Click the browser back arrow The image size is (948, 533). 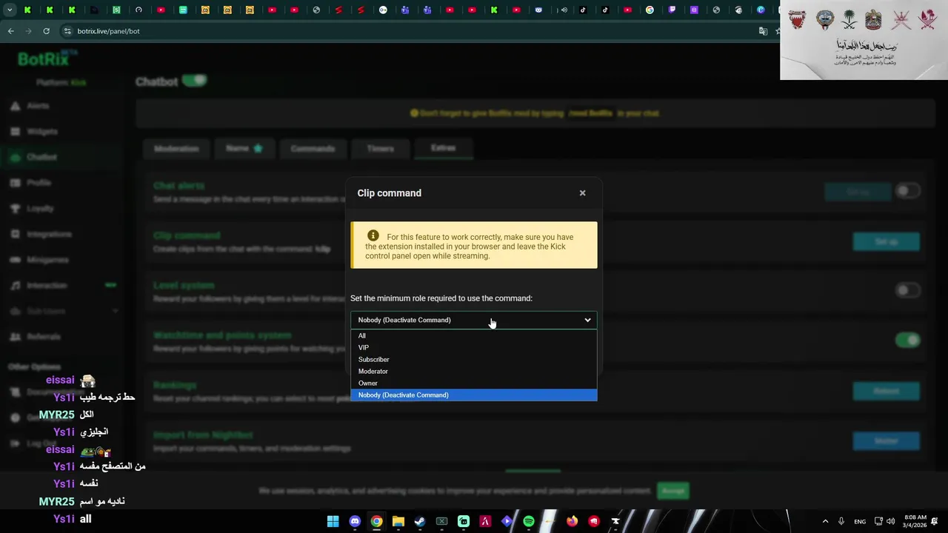click(x=11, y=31)
